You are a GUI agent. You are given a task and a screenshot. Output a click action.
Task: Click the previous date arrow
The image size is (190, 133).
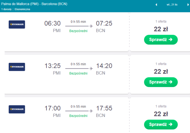tap(156, 5)
